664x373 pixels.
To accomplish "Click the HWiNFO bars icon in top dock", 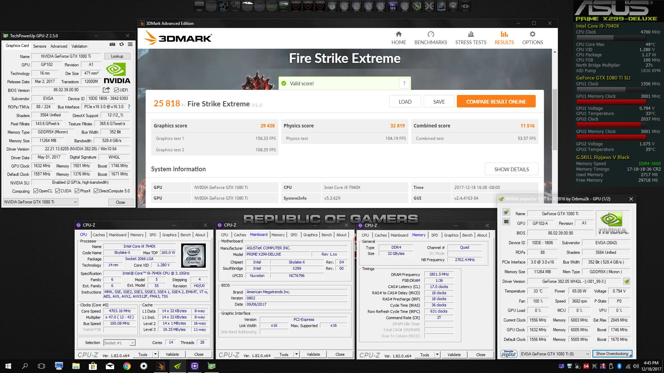I will click(x=393, y=6).
